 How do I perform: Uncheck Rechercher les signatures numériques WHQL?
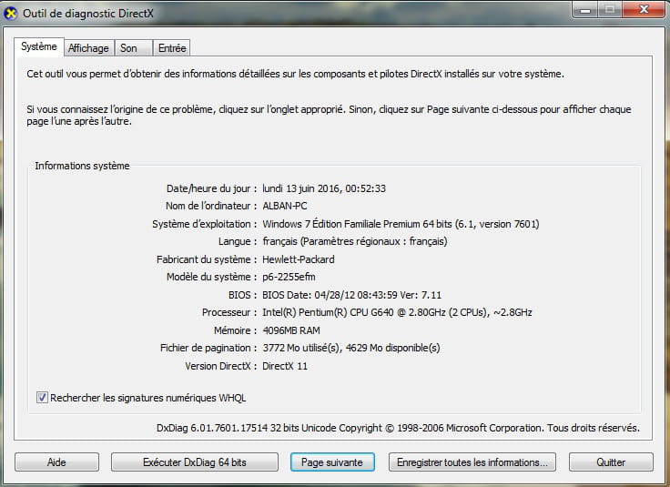pos(42,398)
